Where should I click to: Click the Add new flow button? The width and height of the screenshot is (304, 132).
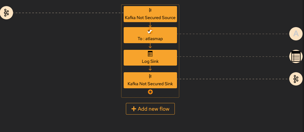click(x=150, y=109)
